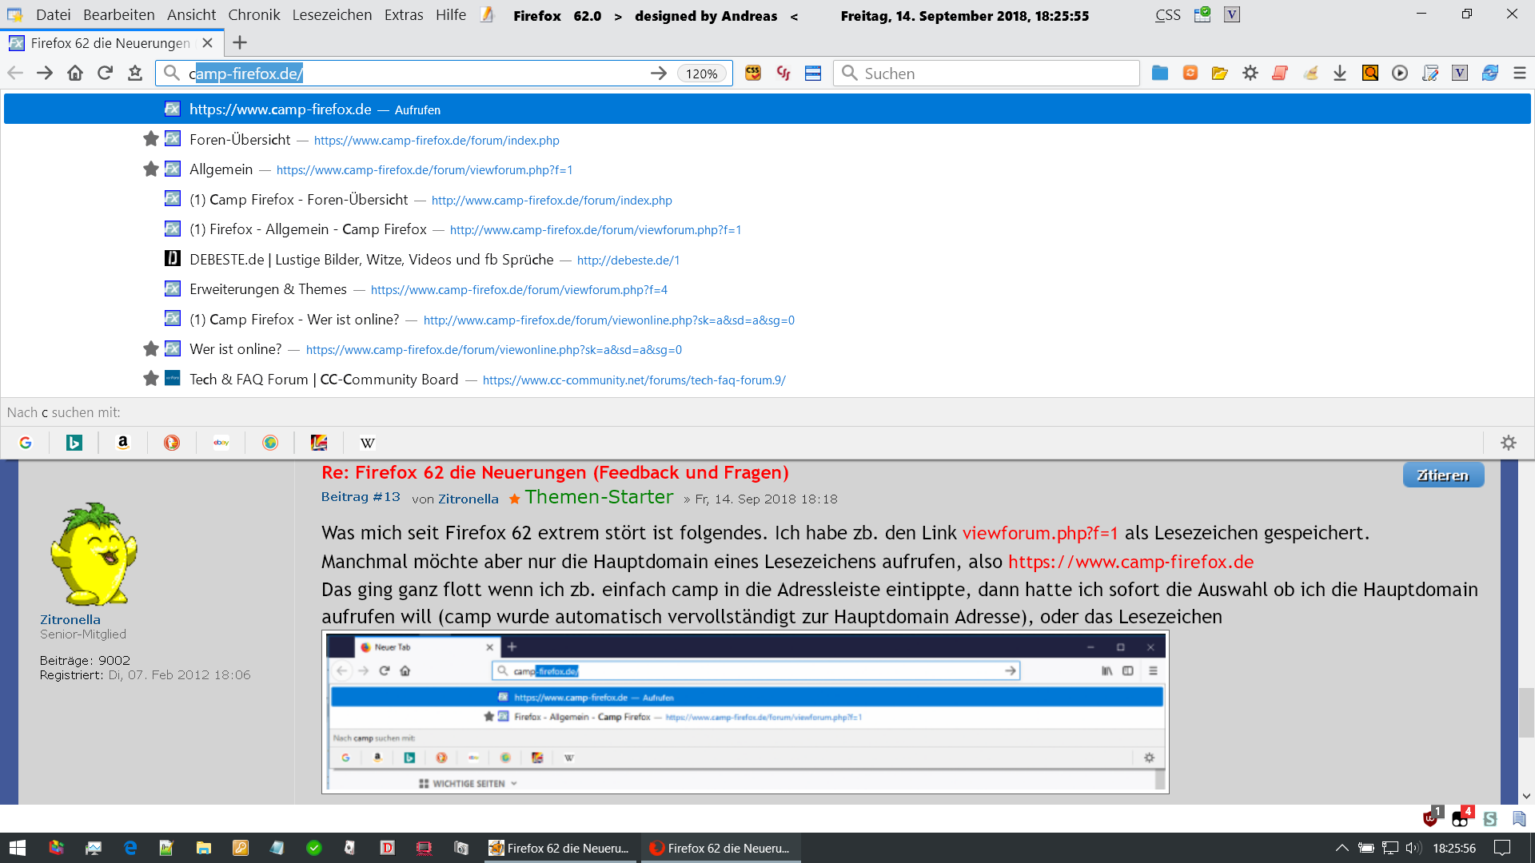The image size is (1535, 863).
Task: Click the Zitieren button
Action: point(1443,475)
